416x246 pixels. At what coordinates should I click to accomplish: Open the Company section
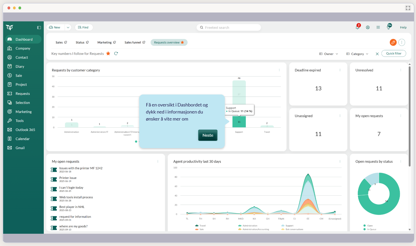[23, 48]
